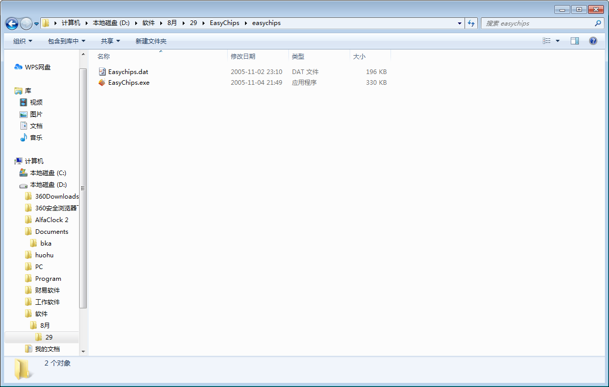Open the 组织 dropdown menu
Image resolution: width=609 pixels, height=387 pixels.
[x=22, y=41]
